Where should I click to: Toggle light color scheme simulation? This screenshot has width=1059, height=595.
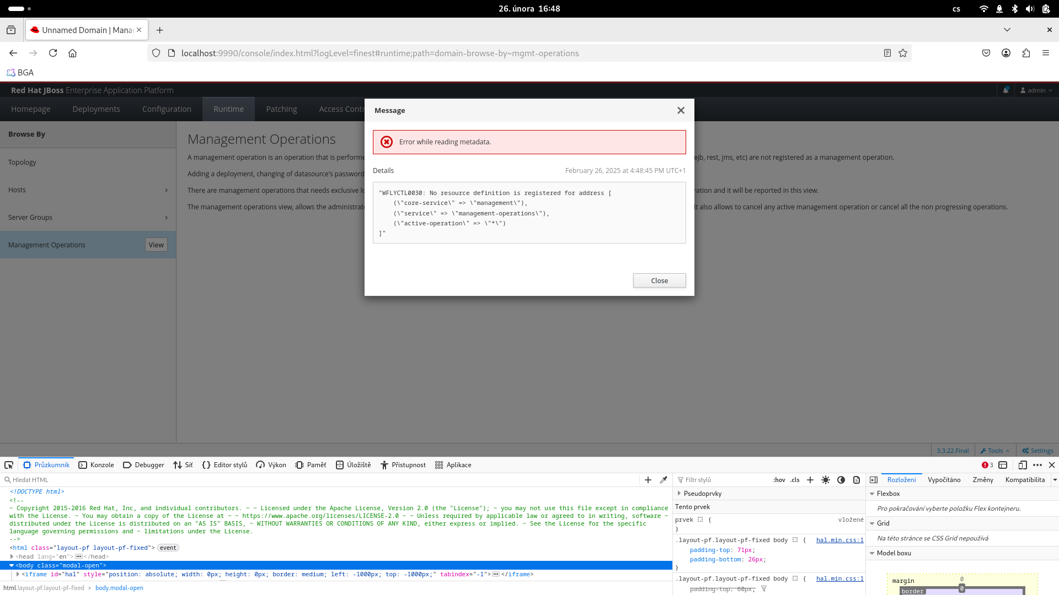tap(826, 480)
